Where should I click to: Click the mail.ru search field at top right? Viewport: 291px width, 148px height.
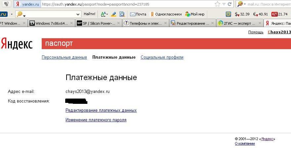click(x=269, y=4)
